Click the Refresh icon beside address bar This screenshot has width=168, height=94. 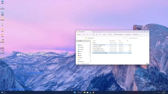coord(124,38)
